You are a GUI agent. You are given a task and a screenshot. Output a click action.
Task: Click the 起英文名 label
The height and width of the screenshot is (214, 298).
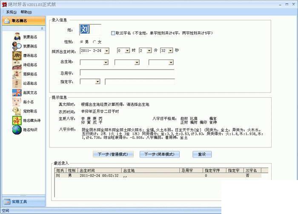point(30,93)
